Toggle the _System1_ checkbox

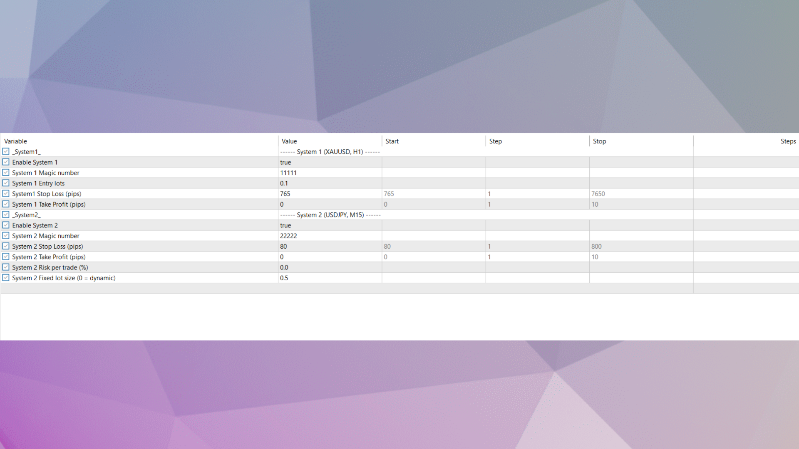pyautogui.click(x=6, y=152)
